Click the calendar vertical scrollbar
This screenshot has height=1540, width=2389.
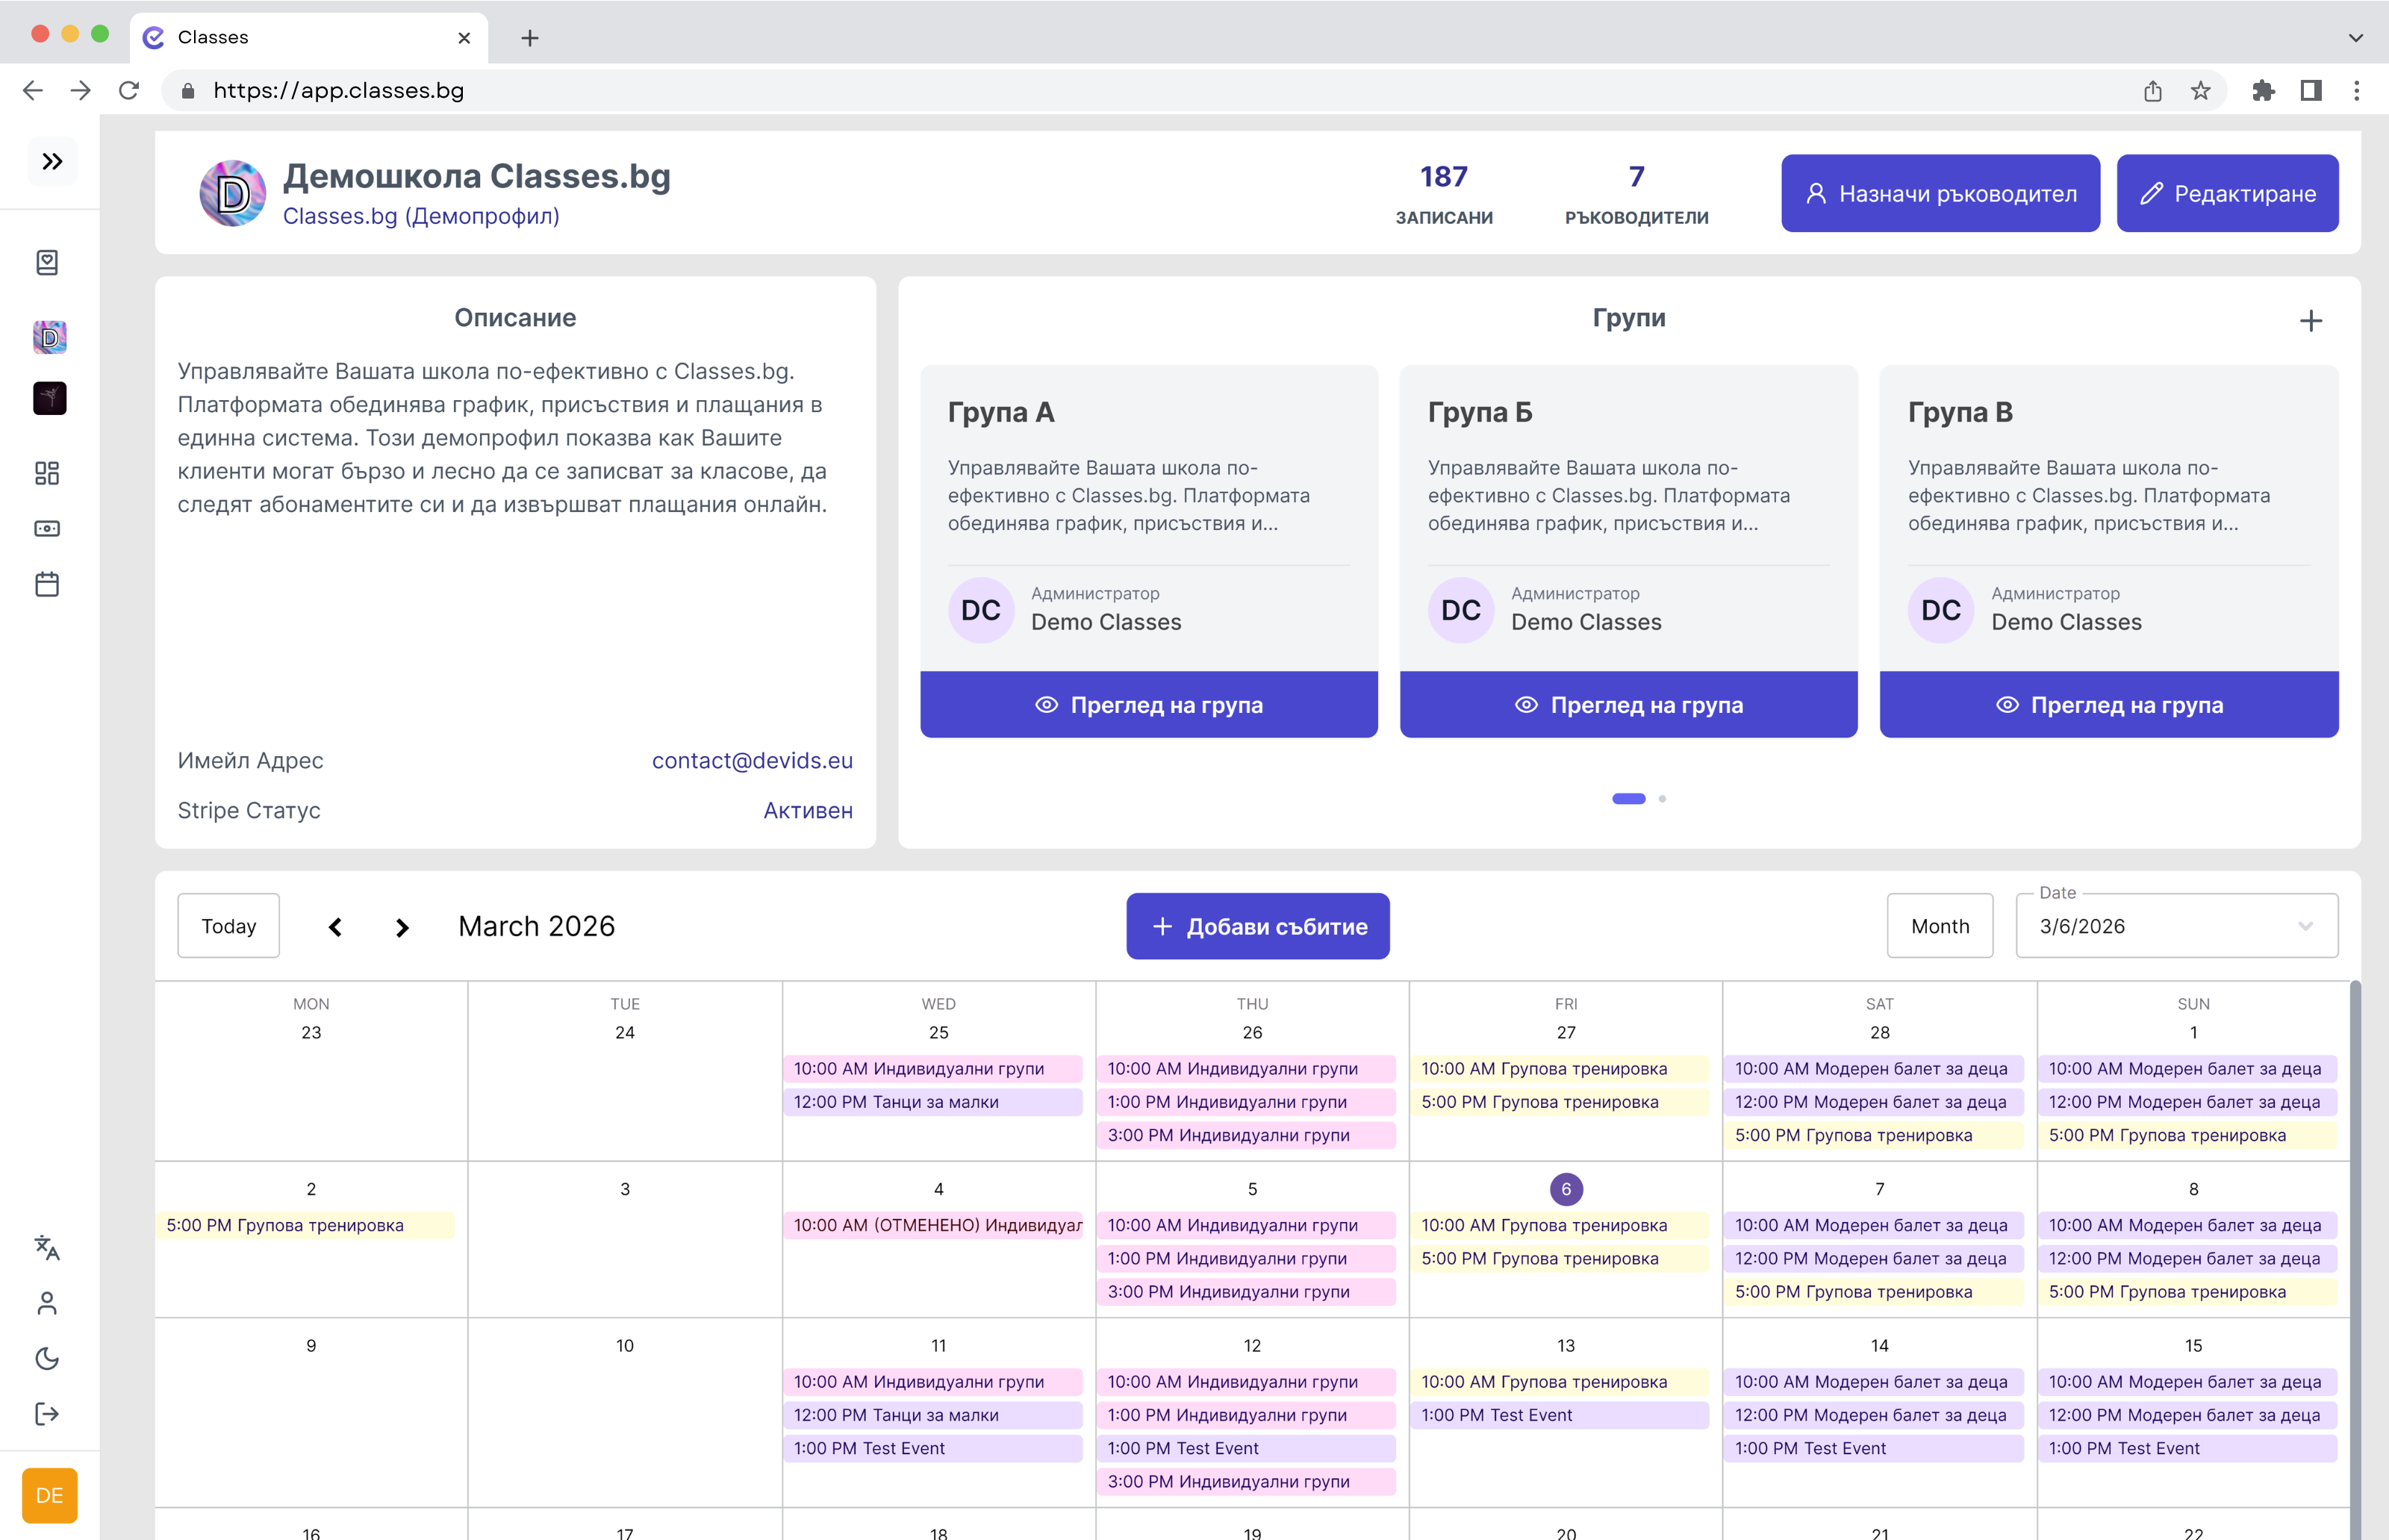(2355, 1260)
